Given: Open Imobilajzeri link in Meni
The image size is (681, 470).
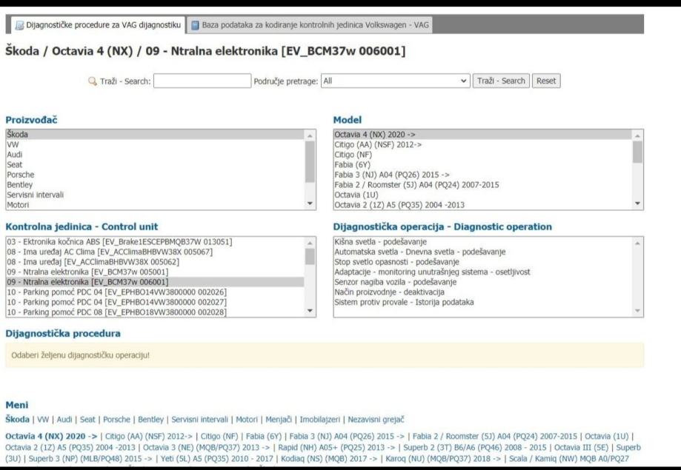Looking at the screenshot, I should point(320,420).
